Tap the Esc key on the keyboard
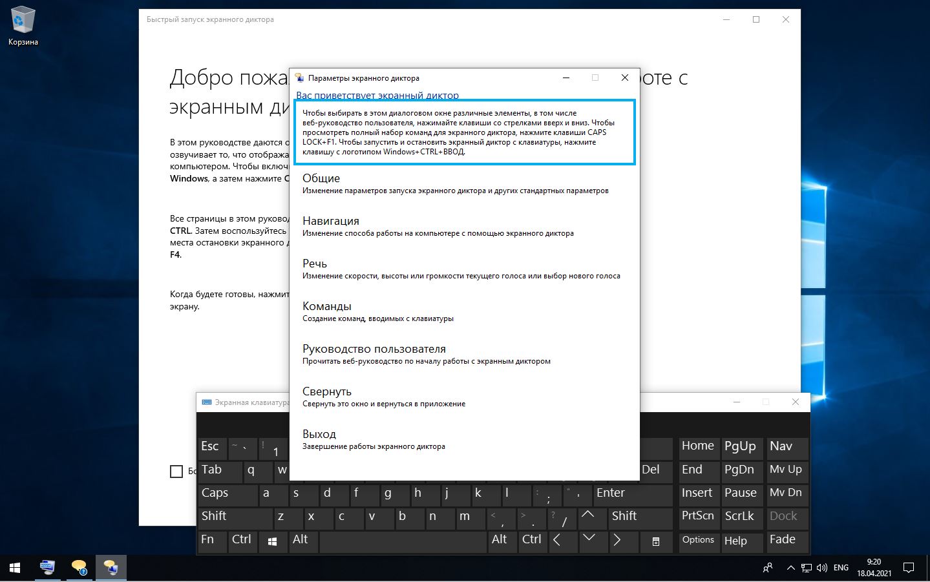 point(213,448)
